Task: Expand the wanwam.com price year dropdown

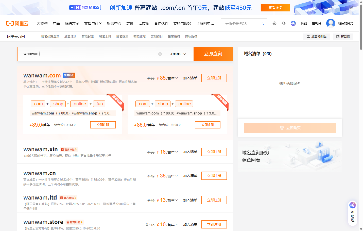Action: tap(177, 78)
